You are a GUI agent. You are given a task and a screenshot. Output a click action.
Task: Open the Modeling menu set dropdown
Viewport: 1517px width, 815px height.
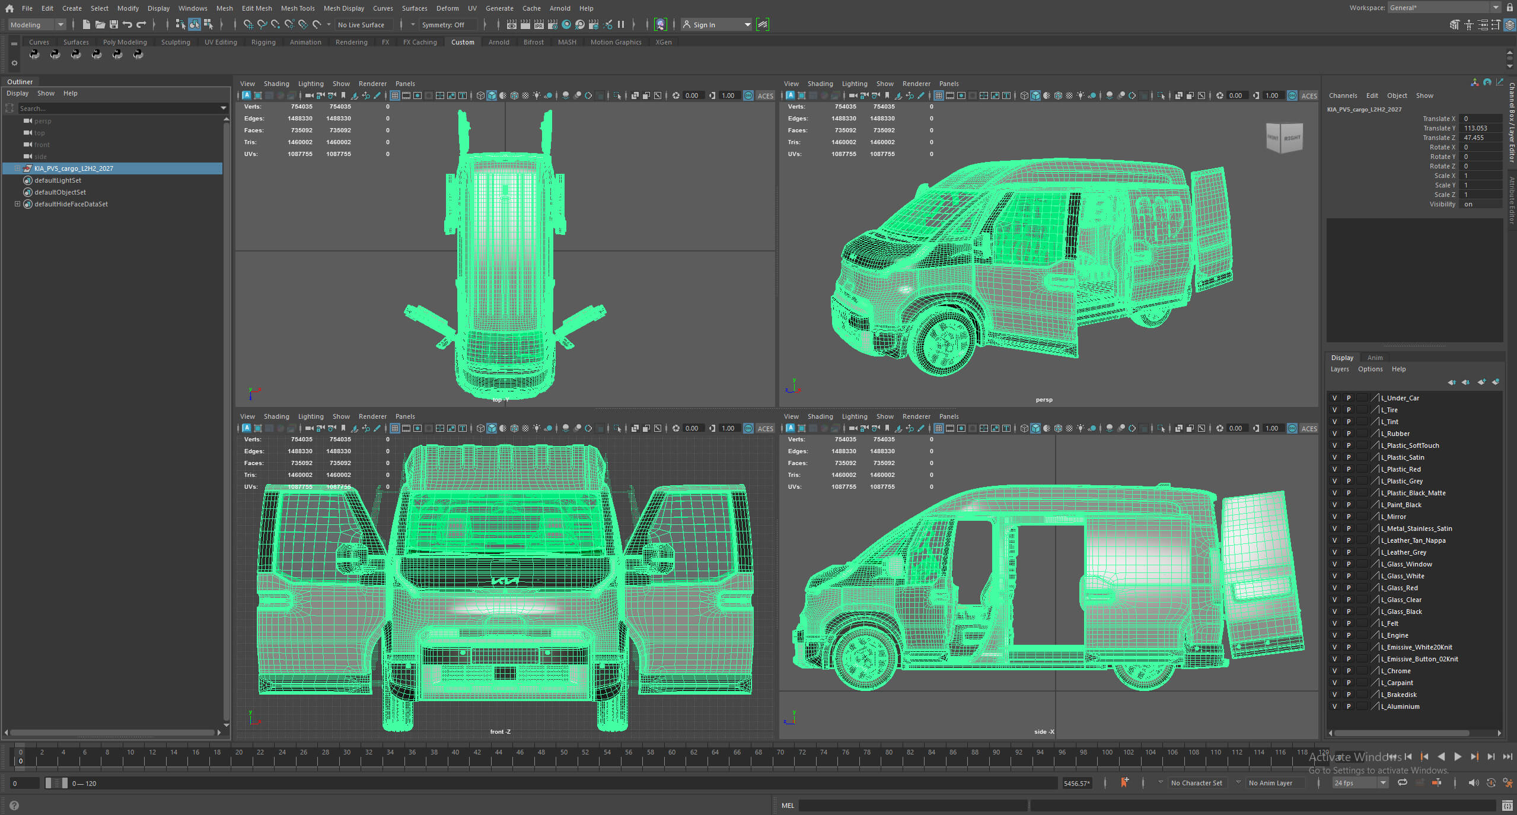tap(37, 24)
